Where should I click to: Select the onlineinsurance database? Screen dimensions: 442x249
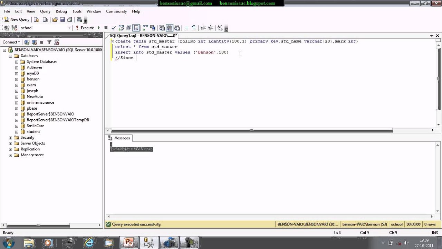coord(40,102)
